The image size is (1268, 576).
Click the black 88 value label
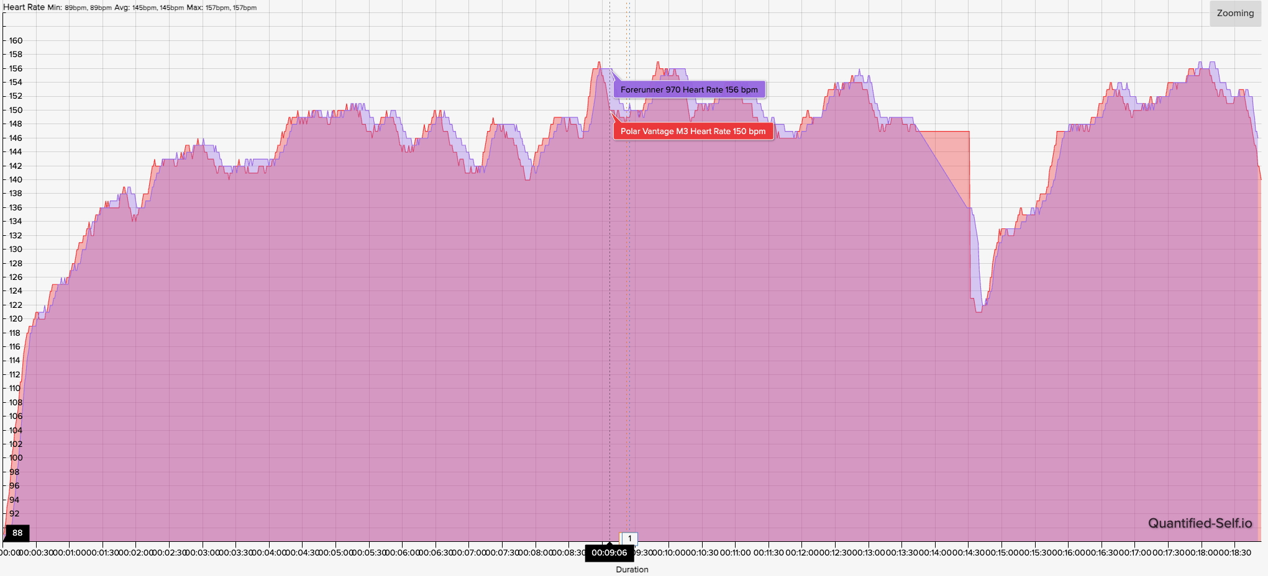[x=17, y=533]
